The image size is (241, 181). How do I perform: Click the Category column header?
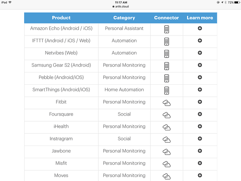click(124, 18)
